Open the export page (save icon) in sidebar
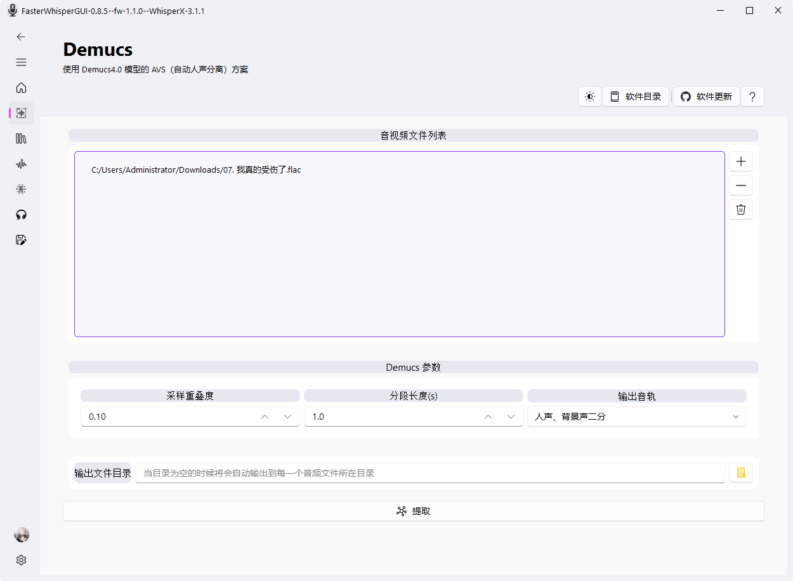This screenshot has width=793, height=581. pyautogui.click(x=21, y=239)
